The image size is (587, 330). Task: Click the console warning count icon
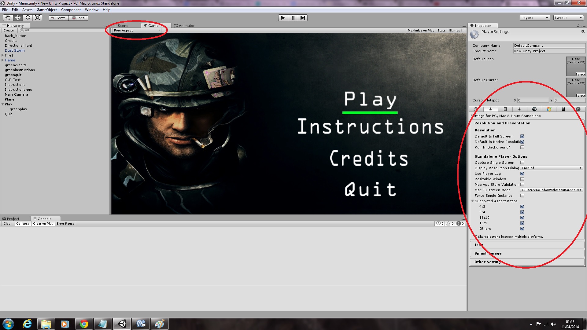(x=450, y=224)
